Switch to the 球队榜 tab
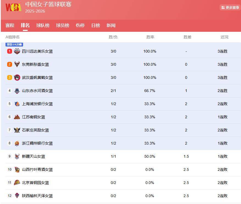 43,25
